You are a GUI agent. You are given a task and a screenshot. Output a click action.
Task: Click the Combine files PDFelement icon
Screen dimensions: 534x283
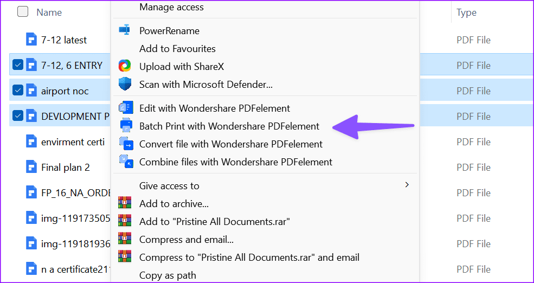(x=125, y=162)
